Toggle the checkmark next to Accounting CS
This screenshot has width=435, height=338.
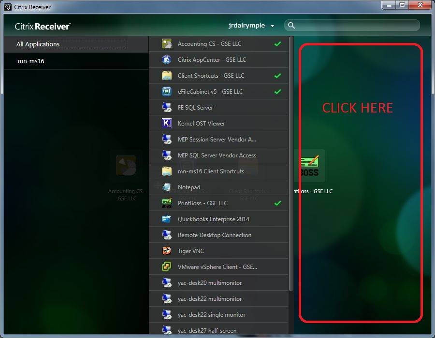point(277,43)
